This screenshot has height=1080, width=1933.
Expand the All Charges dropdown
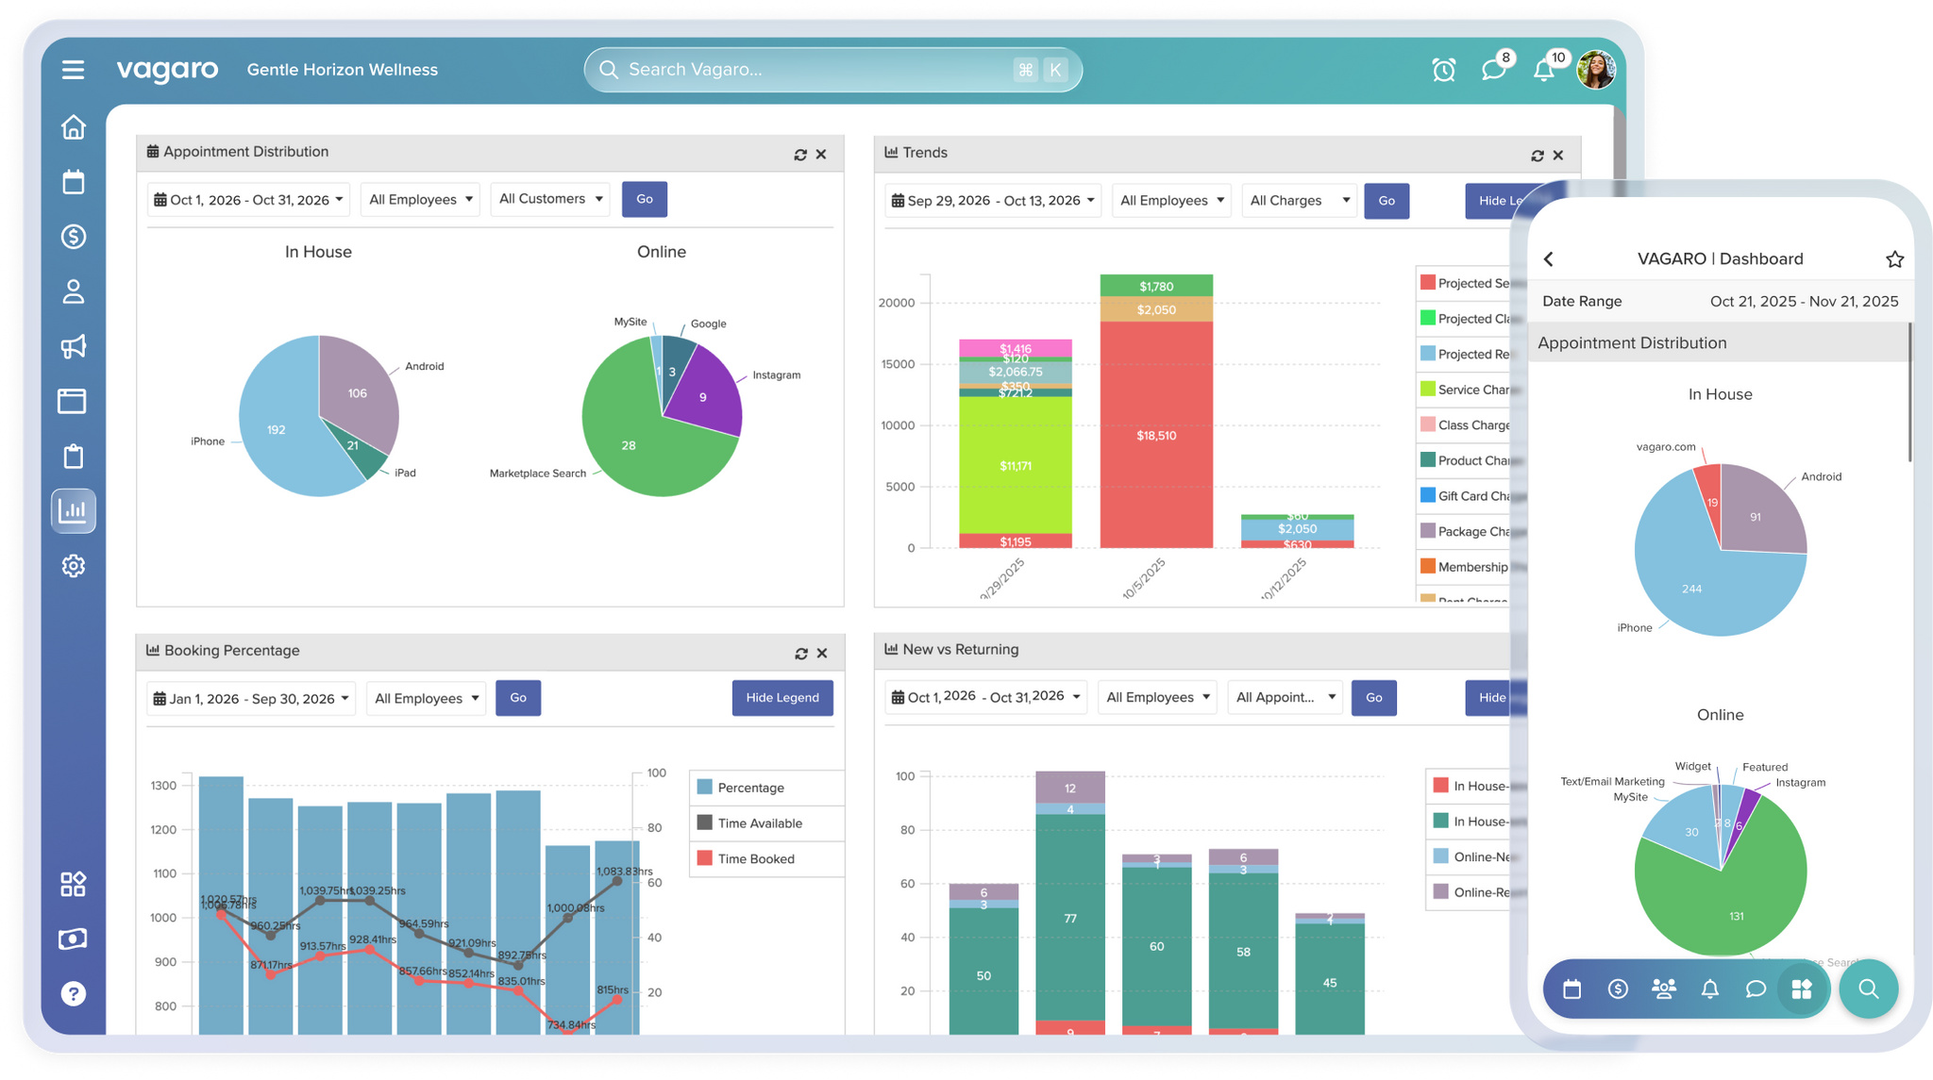click(x=1299, y=201)
